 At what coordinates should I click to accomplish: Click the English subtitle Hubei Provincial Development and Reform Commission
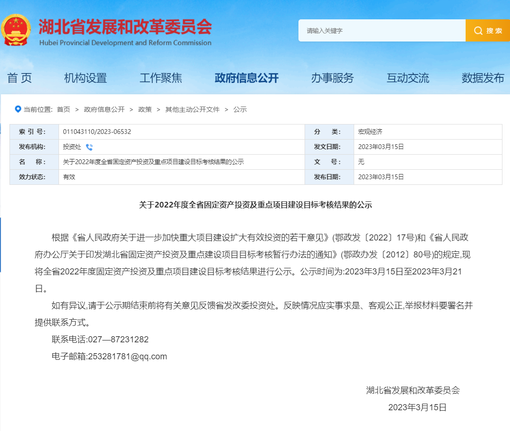(125, 43)
